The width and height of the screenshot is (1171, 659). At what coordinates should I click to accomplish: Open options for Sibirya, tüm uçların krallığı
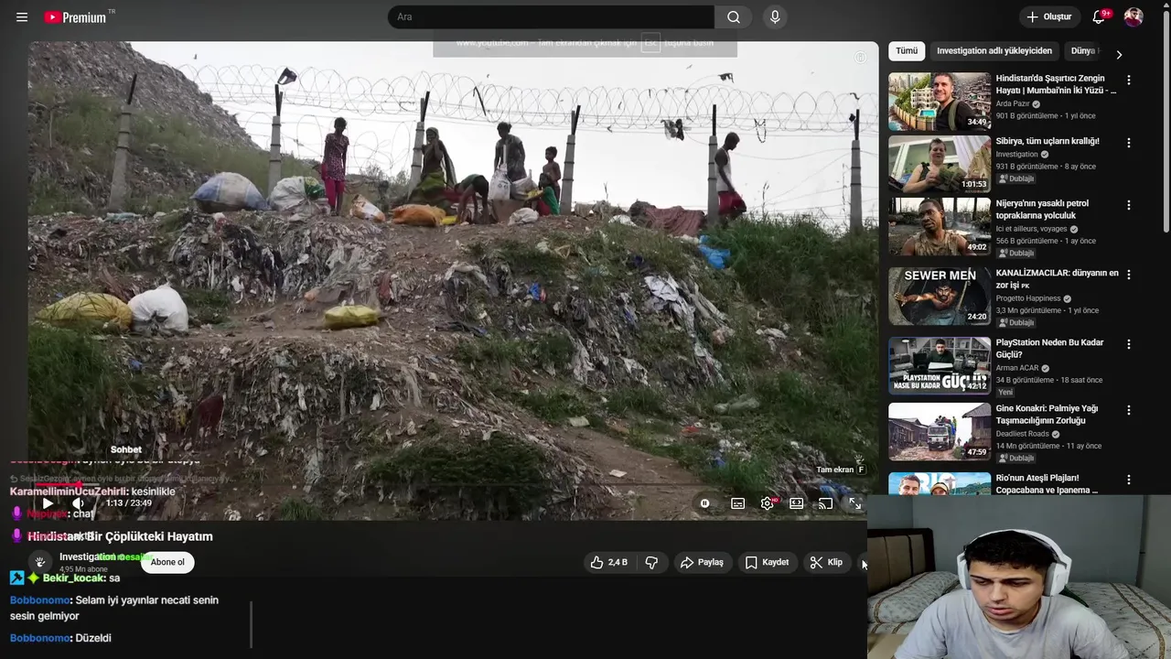[1129, 143]
